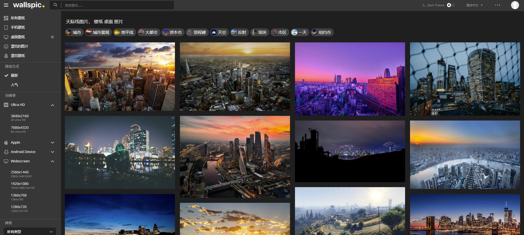Open the user profile avatar
524x235 pixels.
tap(515, 5)
